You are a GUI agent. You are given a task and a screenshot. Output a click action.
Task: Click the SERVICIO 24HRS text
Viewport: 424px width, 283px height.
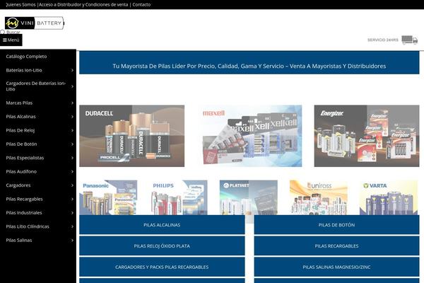tap(382, 40)
